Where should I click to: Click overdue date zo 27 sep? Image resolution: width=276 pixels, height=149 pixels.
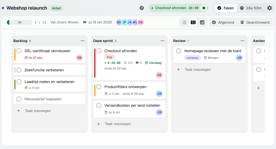34,58
